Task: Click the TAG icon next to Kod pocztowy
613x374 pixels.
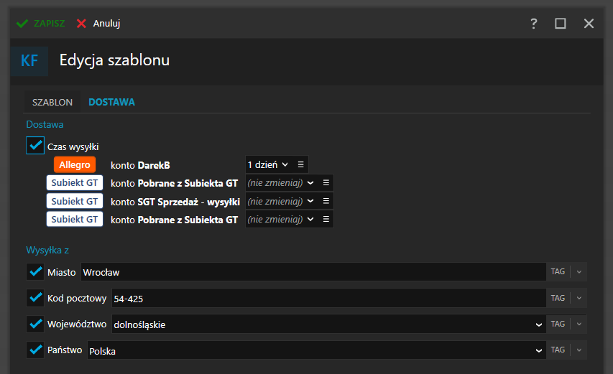Action: tap(558, 298)
